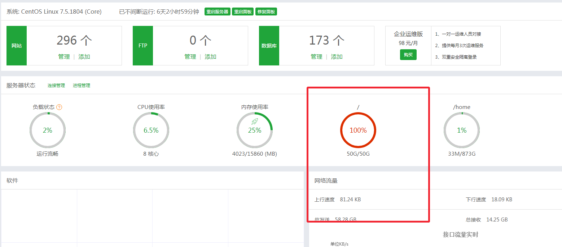Click the system text CentOS Linux 7.5.1804
This screenshot has width=562, height=247.
point(61,12)
